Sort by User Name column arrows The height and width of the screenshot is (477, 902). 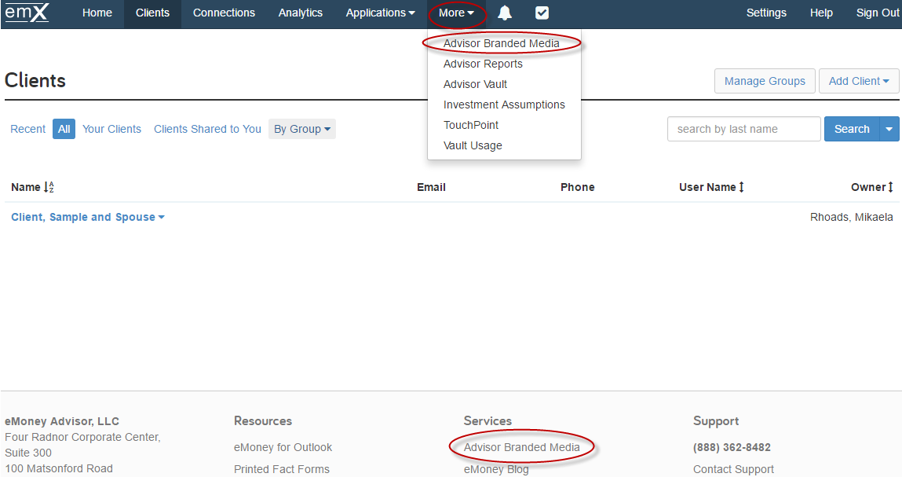pyautogui.click(x=742, y=187)
